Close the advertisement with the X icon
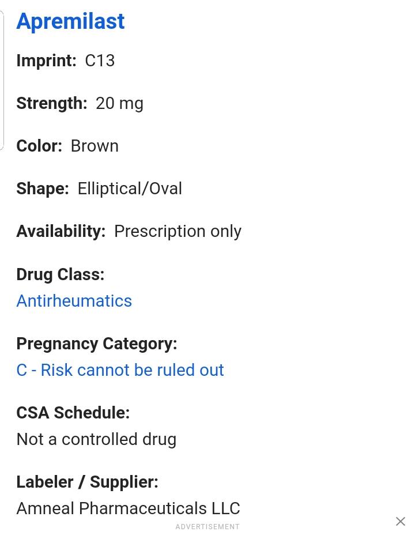The image size is (415, 543). point(401,521)
